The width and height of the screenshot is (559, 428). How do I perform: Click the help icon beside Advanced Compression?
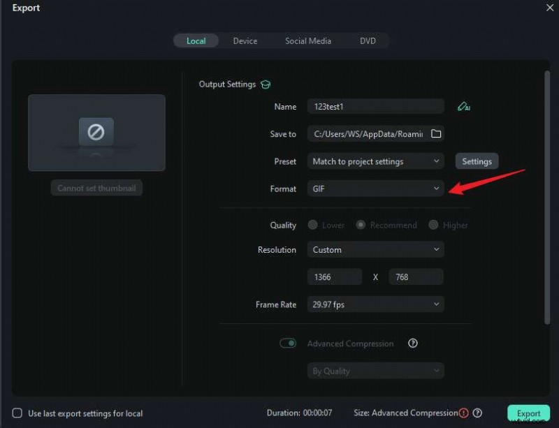(x=412, y=344)
